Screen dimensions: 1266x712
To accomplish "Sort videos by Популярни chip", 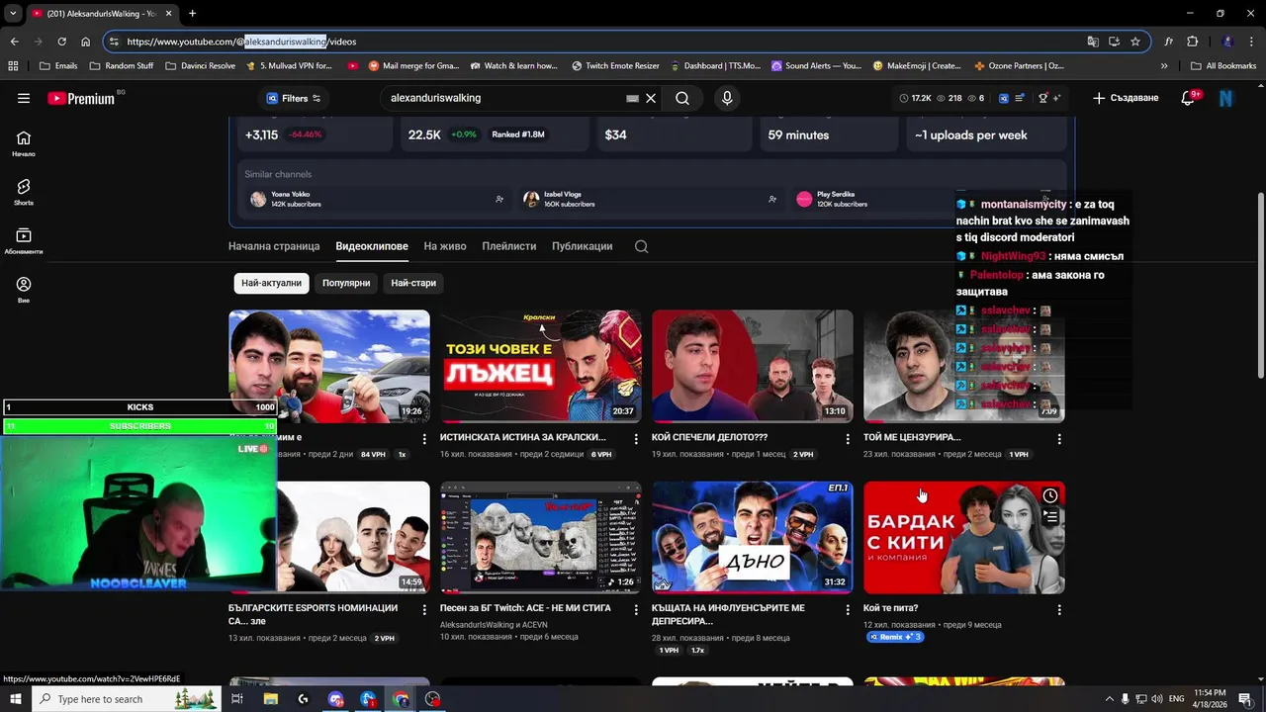I will (346, 283).
